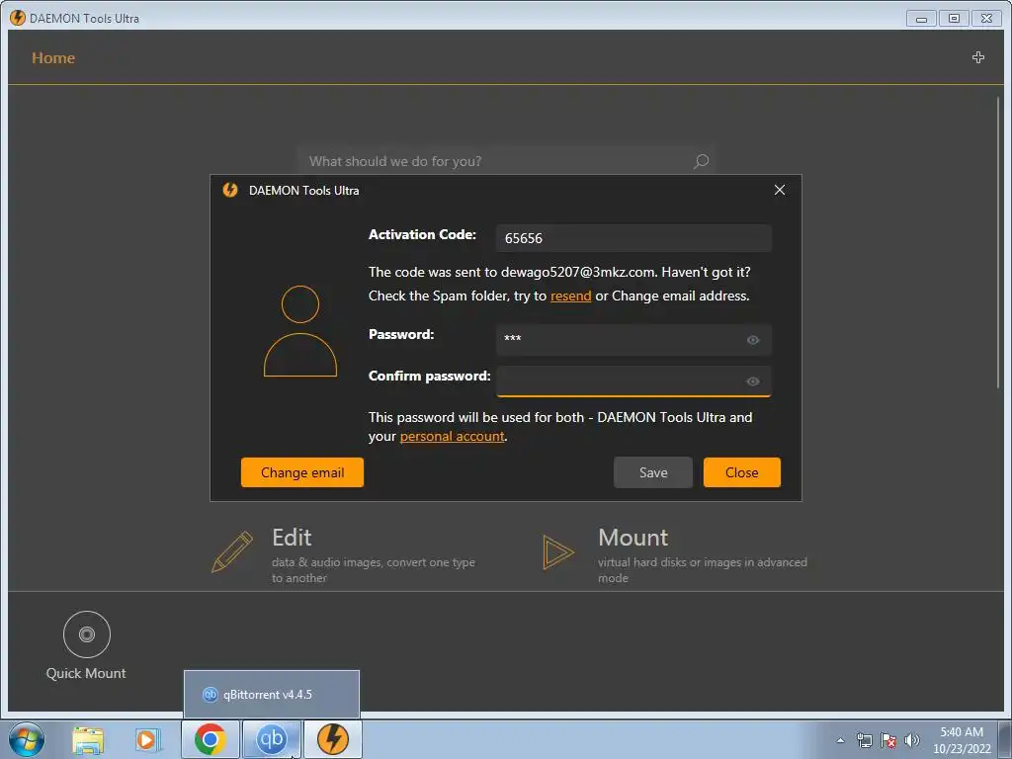The image size is (1012, 759).
Task: Click the orange Close button
Action: pyautogui.click(x=741, y=472)
